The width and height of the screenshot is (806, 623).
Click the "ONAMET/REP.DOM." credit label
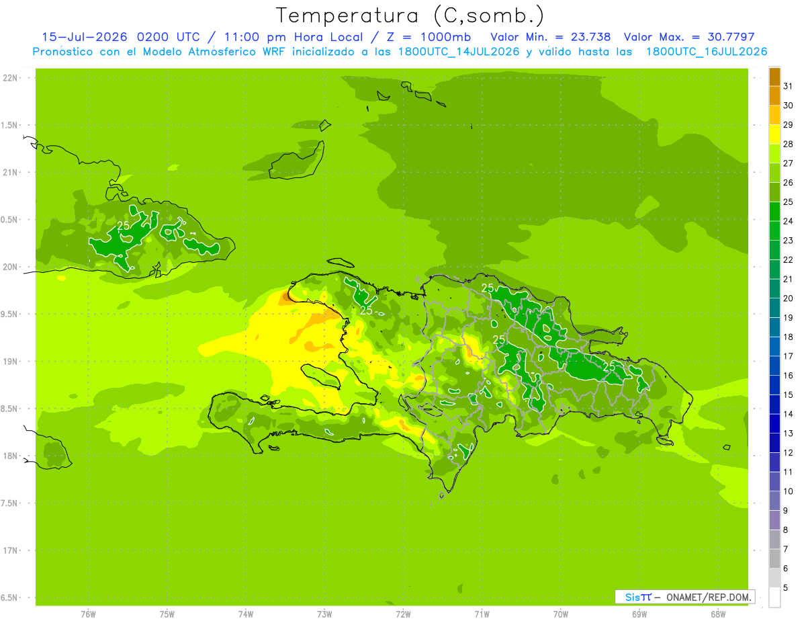point(709,597)
